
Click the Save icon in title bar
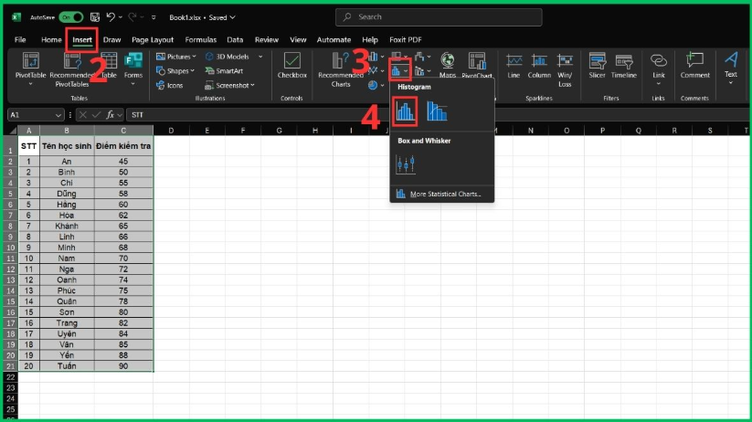pyautogui.click(x=95, y=17)
